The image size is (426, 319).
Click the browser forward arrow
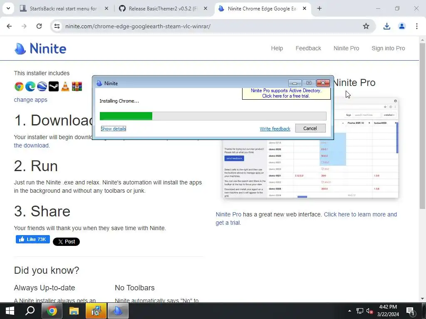click(x=24, y=26)
